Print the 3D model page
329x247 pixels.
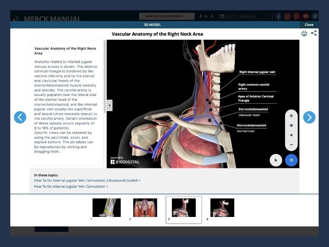(304, 34)
